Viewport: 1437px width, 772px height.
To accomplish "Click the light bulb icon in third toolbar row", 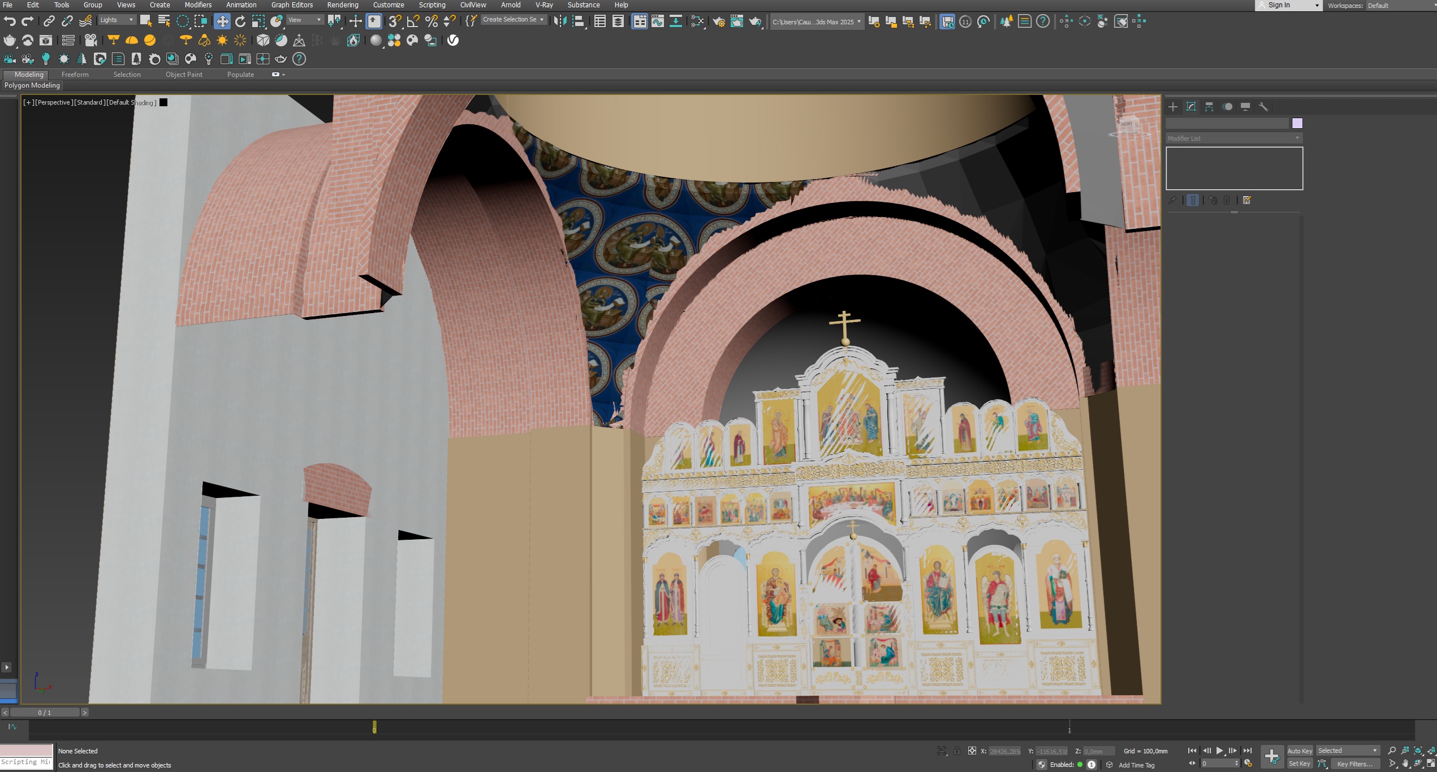I will click(x=46, y=59).
